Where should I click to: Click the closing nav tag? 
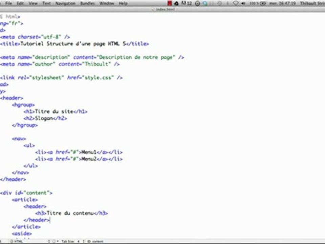[20, 172]
